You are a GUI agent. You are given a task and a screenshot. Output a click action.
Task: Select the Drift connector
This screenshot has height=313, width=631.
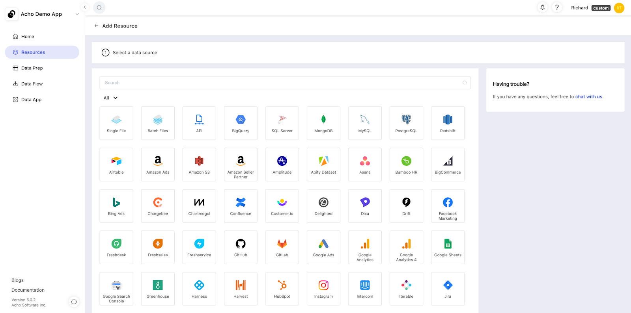coord(406,206)
